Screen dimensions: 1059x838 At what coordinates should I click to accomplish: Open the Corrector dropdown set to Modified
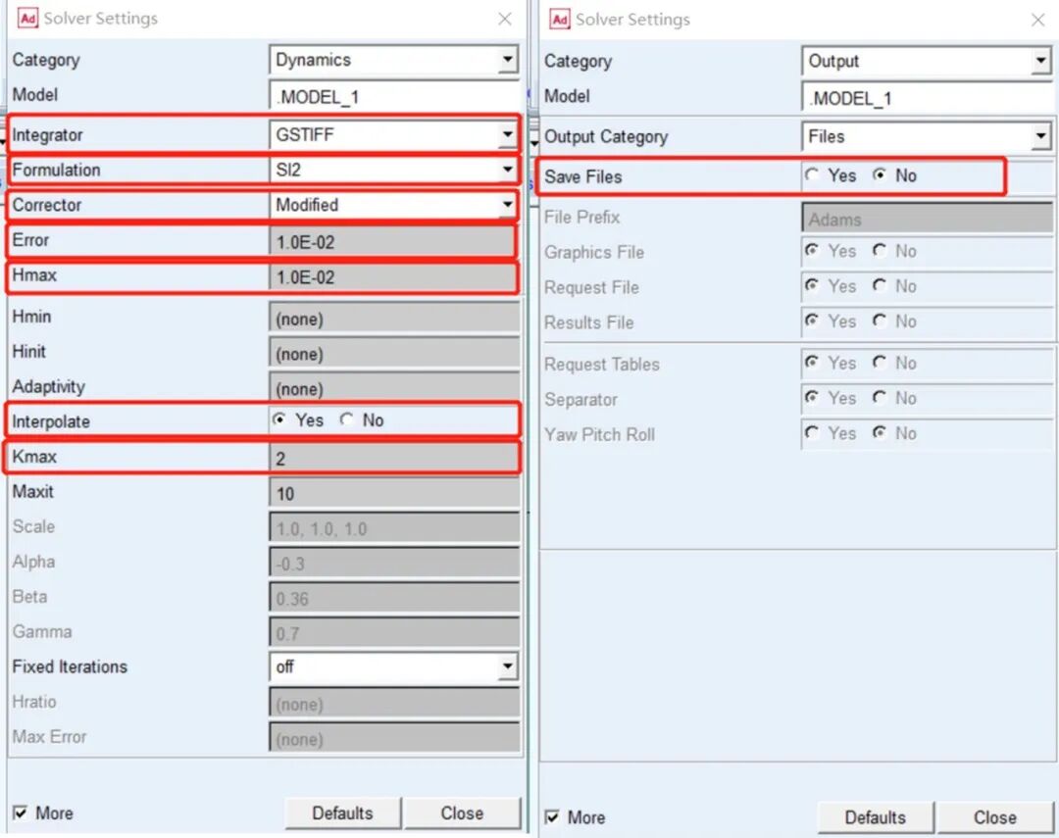tap(394, 205)
